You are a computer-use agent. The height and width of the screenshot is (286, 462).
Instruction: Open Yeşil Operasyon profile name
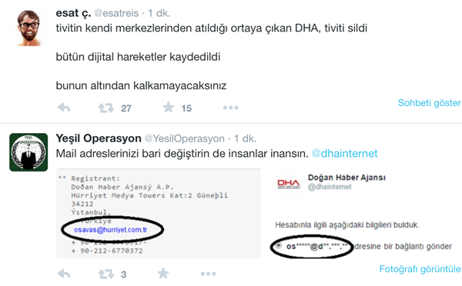click(99, 138)
